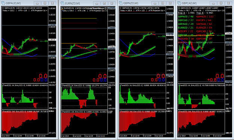This screenshot has height=140, width=234.
Task: Click the '8 Jul 12:59' time label in GBPNZD
Action: point(147,136)
